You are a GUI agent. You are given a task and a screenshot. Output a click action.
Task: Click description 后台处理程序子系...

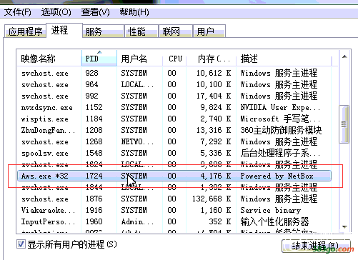[280, 153]
